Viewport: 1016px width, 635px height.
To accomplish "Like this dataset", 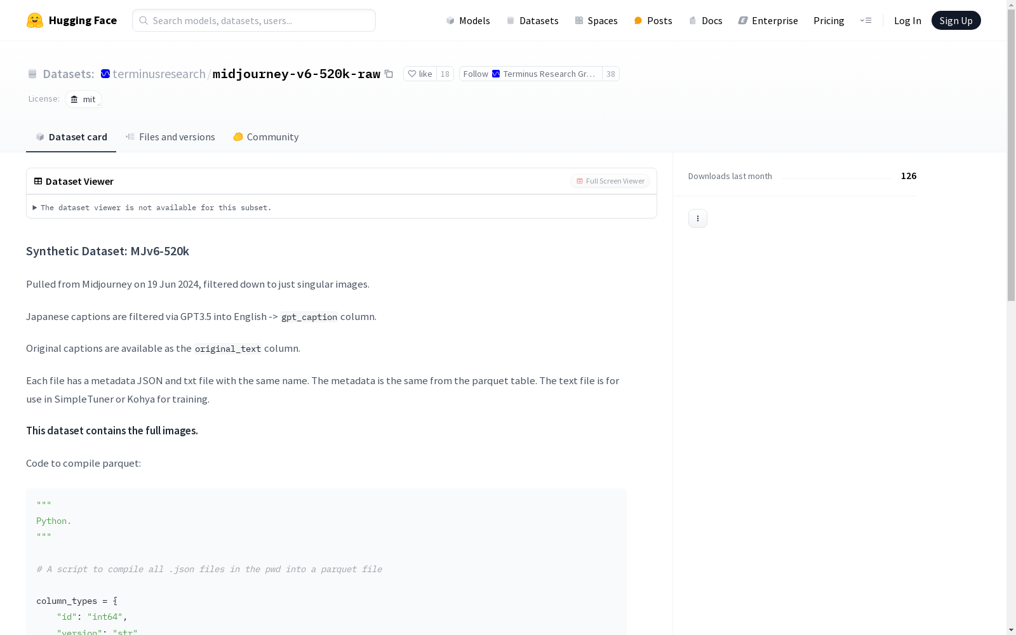I will tap(420, 74).
